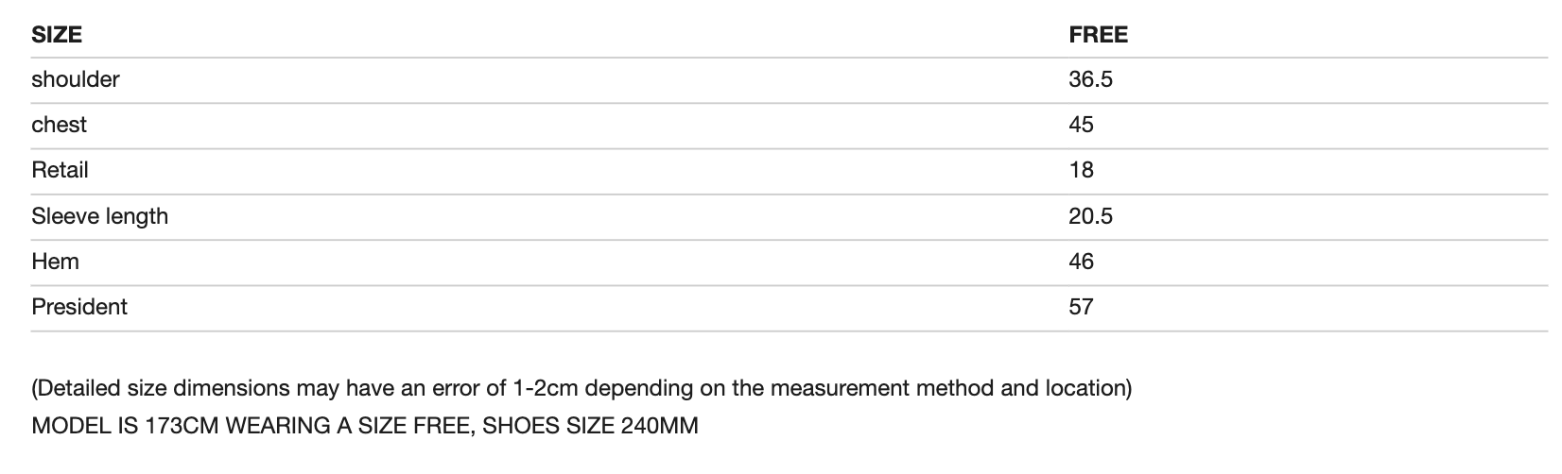Click the "240MM" shoe size text
1562x474 pixels.
pos(659,426)
